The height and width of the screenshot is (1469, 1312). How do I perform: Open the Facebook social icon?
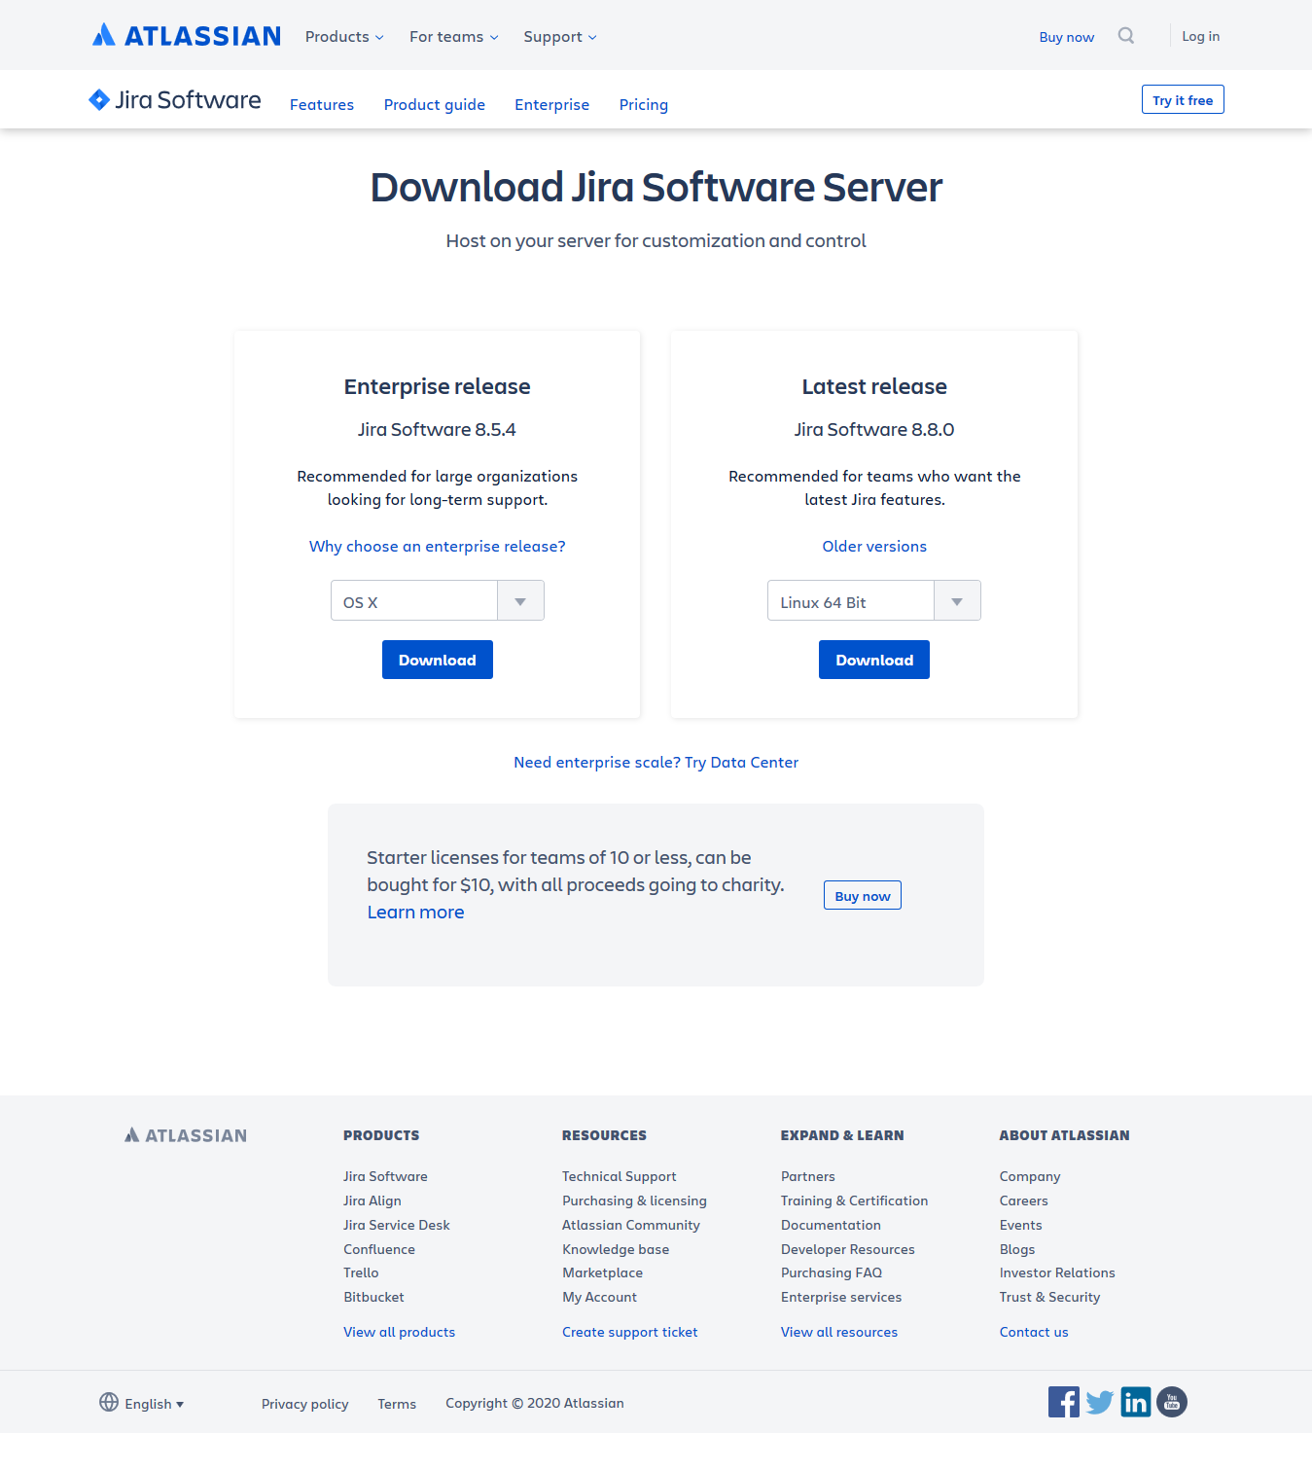click(1064, 1402)
